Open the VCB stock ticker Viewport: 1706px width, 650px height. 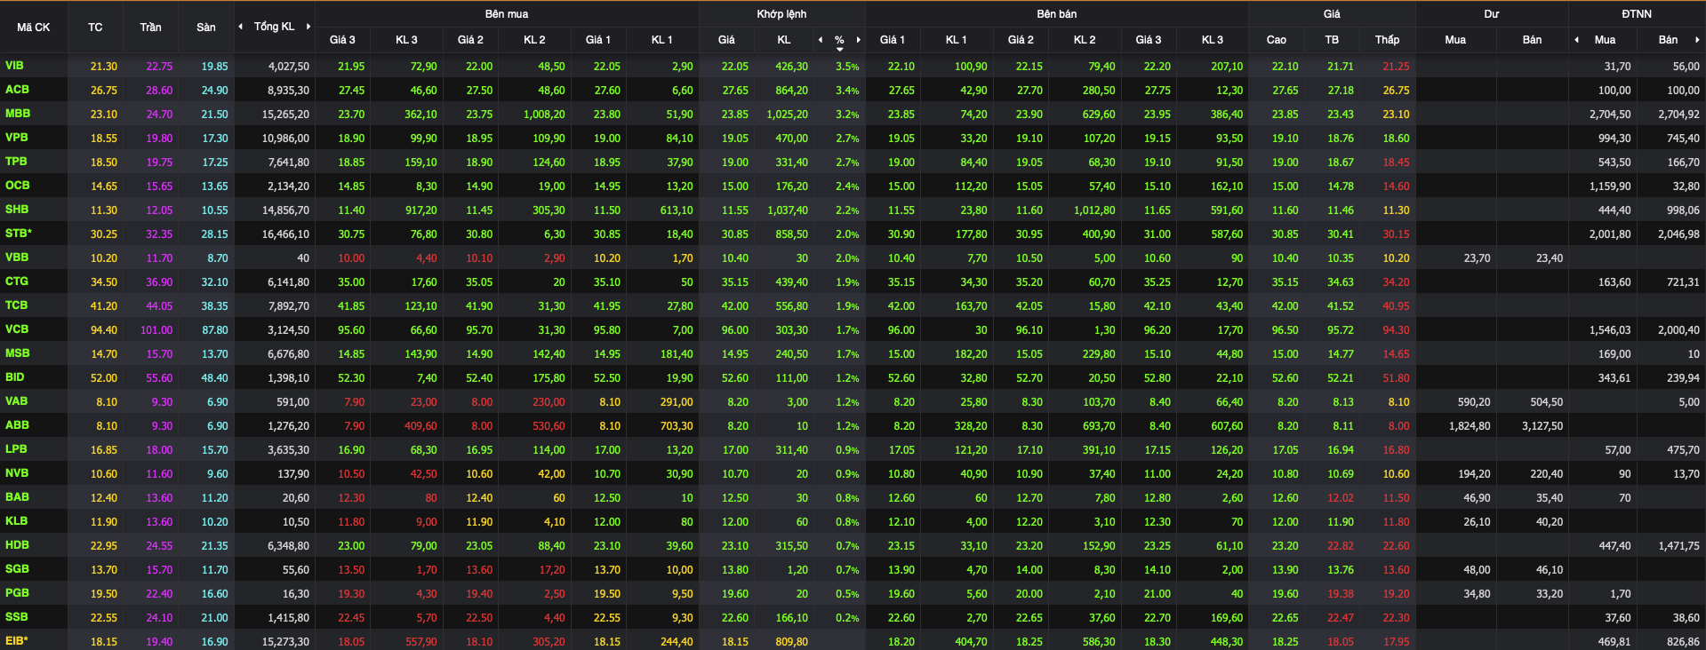tap(17, 329)
